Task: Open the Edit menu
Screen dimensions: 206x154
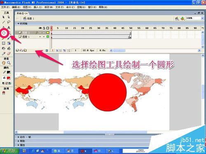Action: 16,7
